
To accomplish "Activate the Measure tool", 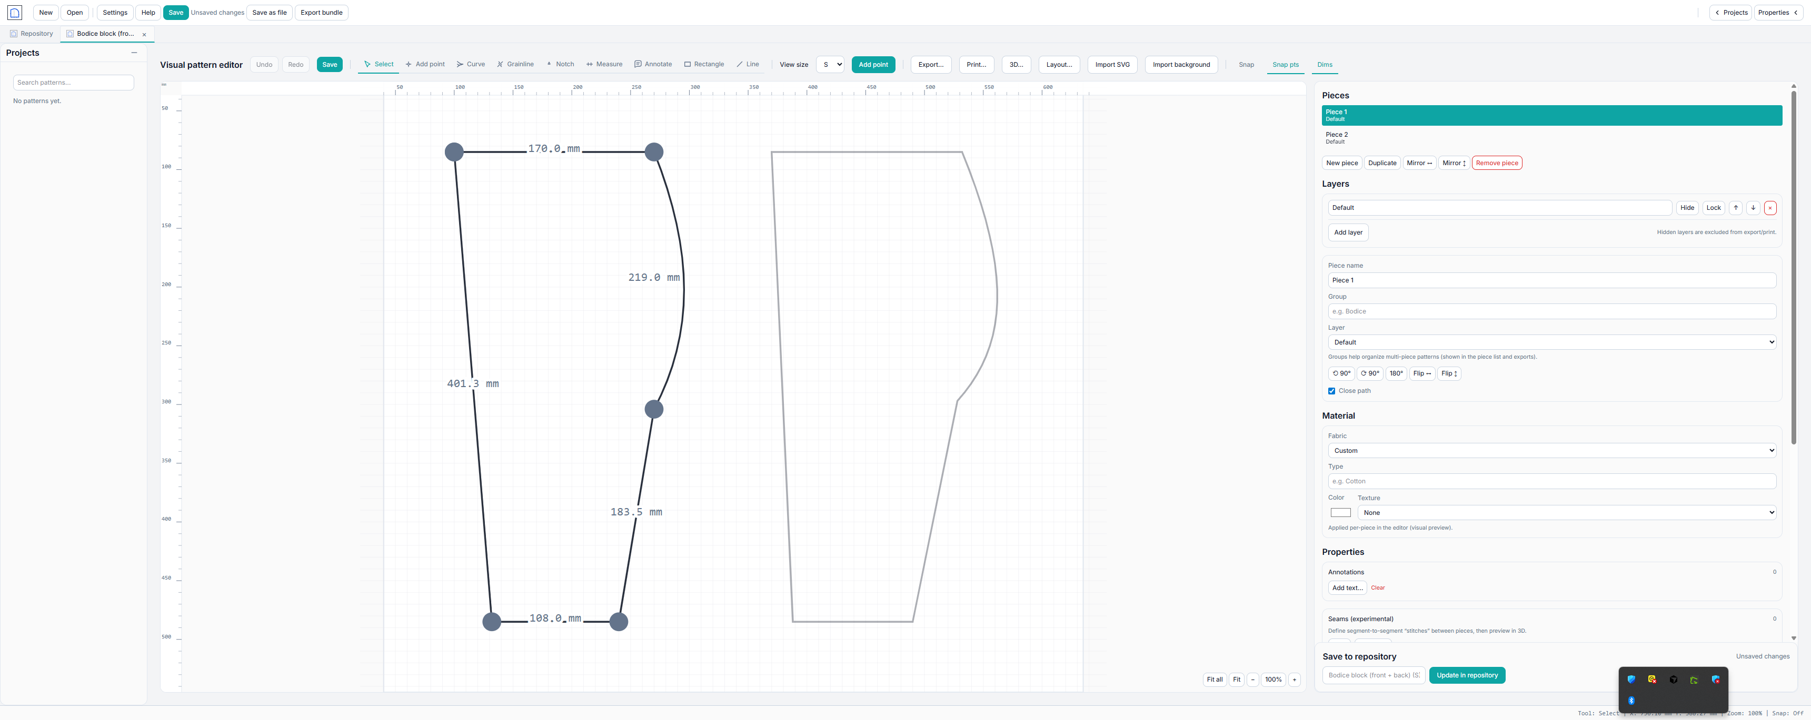I will pos(604,64).
